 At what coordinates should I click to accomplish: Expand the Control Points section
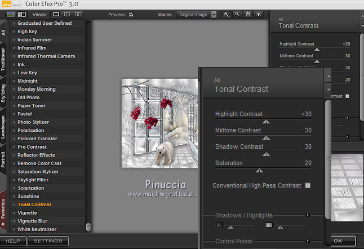point(308,241)
